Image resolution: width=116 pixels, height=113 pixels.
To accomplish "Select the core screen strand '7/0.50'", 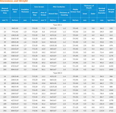I will click(x=35, y=111).
